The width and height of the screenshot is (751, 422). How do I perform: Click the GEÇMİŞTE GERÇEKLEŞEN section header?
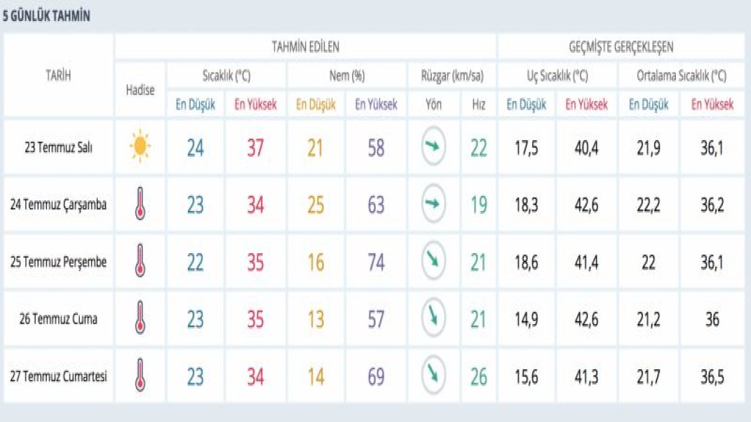[621, 47]
